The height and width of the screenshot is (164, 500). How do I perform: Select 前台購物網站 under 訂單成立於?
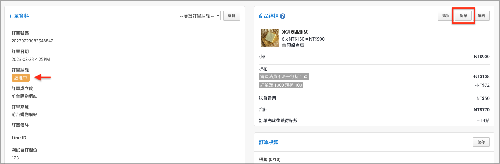tap(24, 96)
